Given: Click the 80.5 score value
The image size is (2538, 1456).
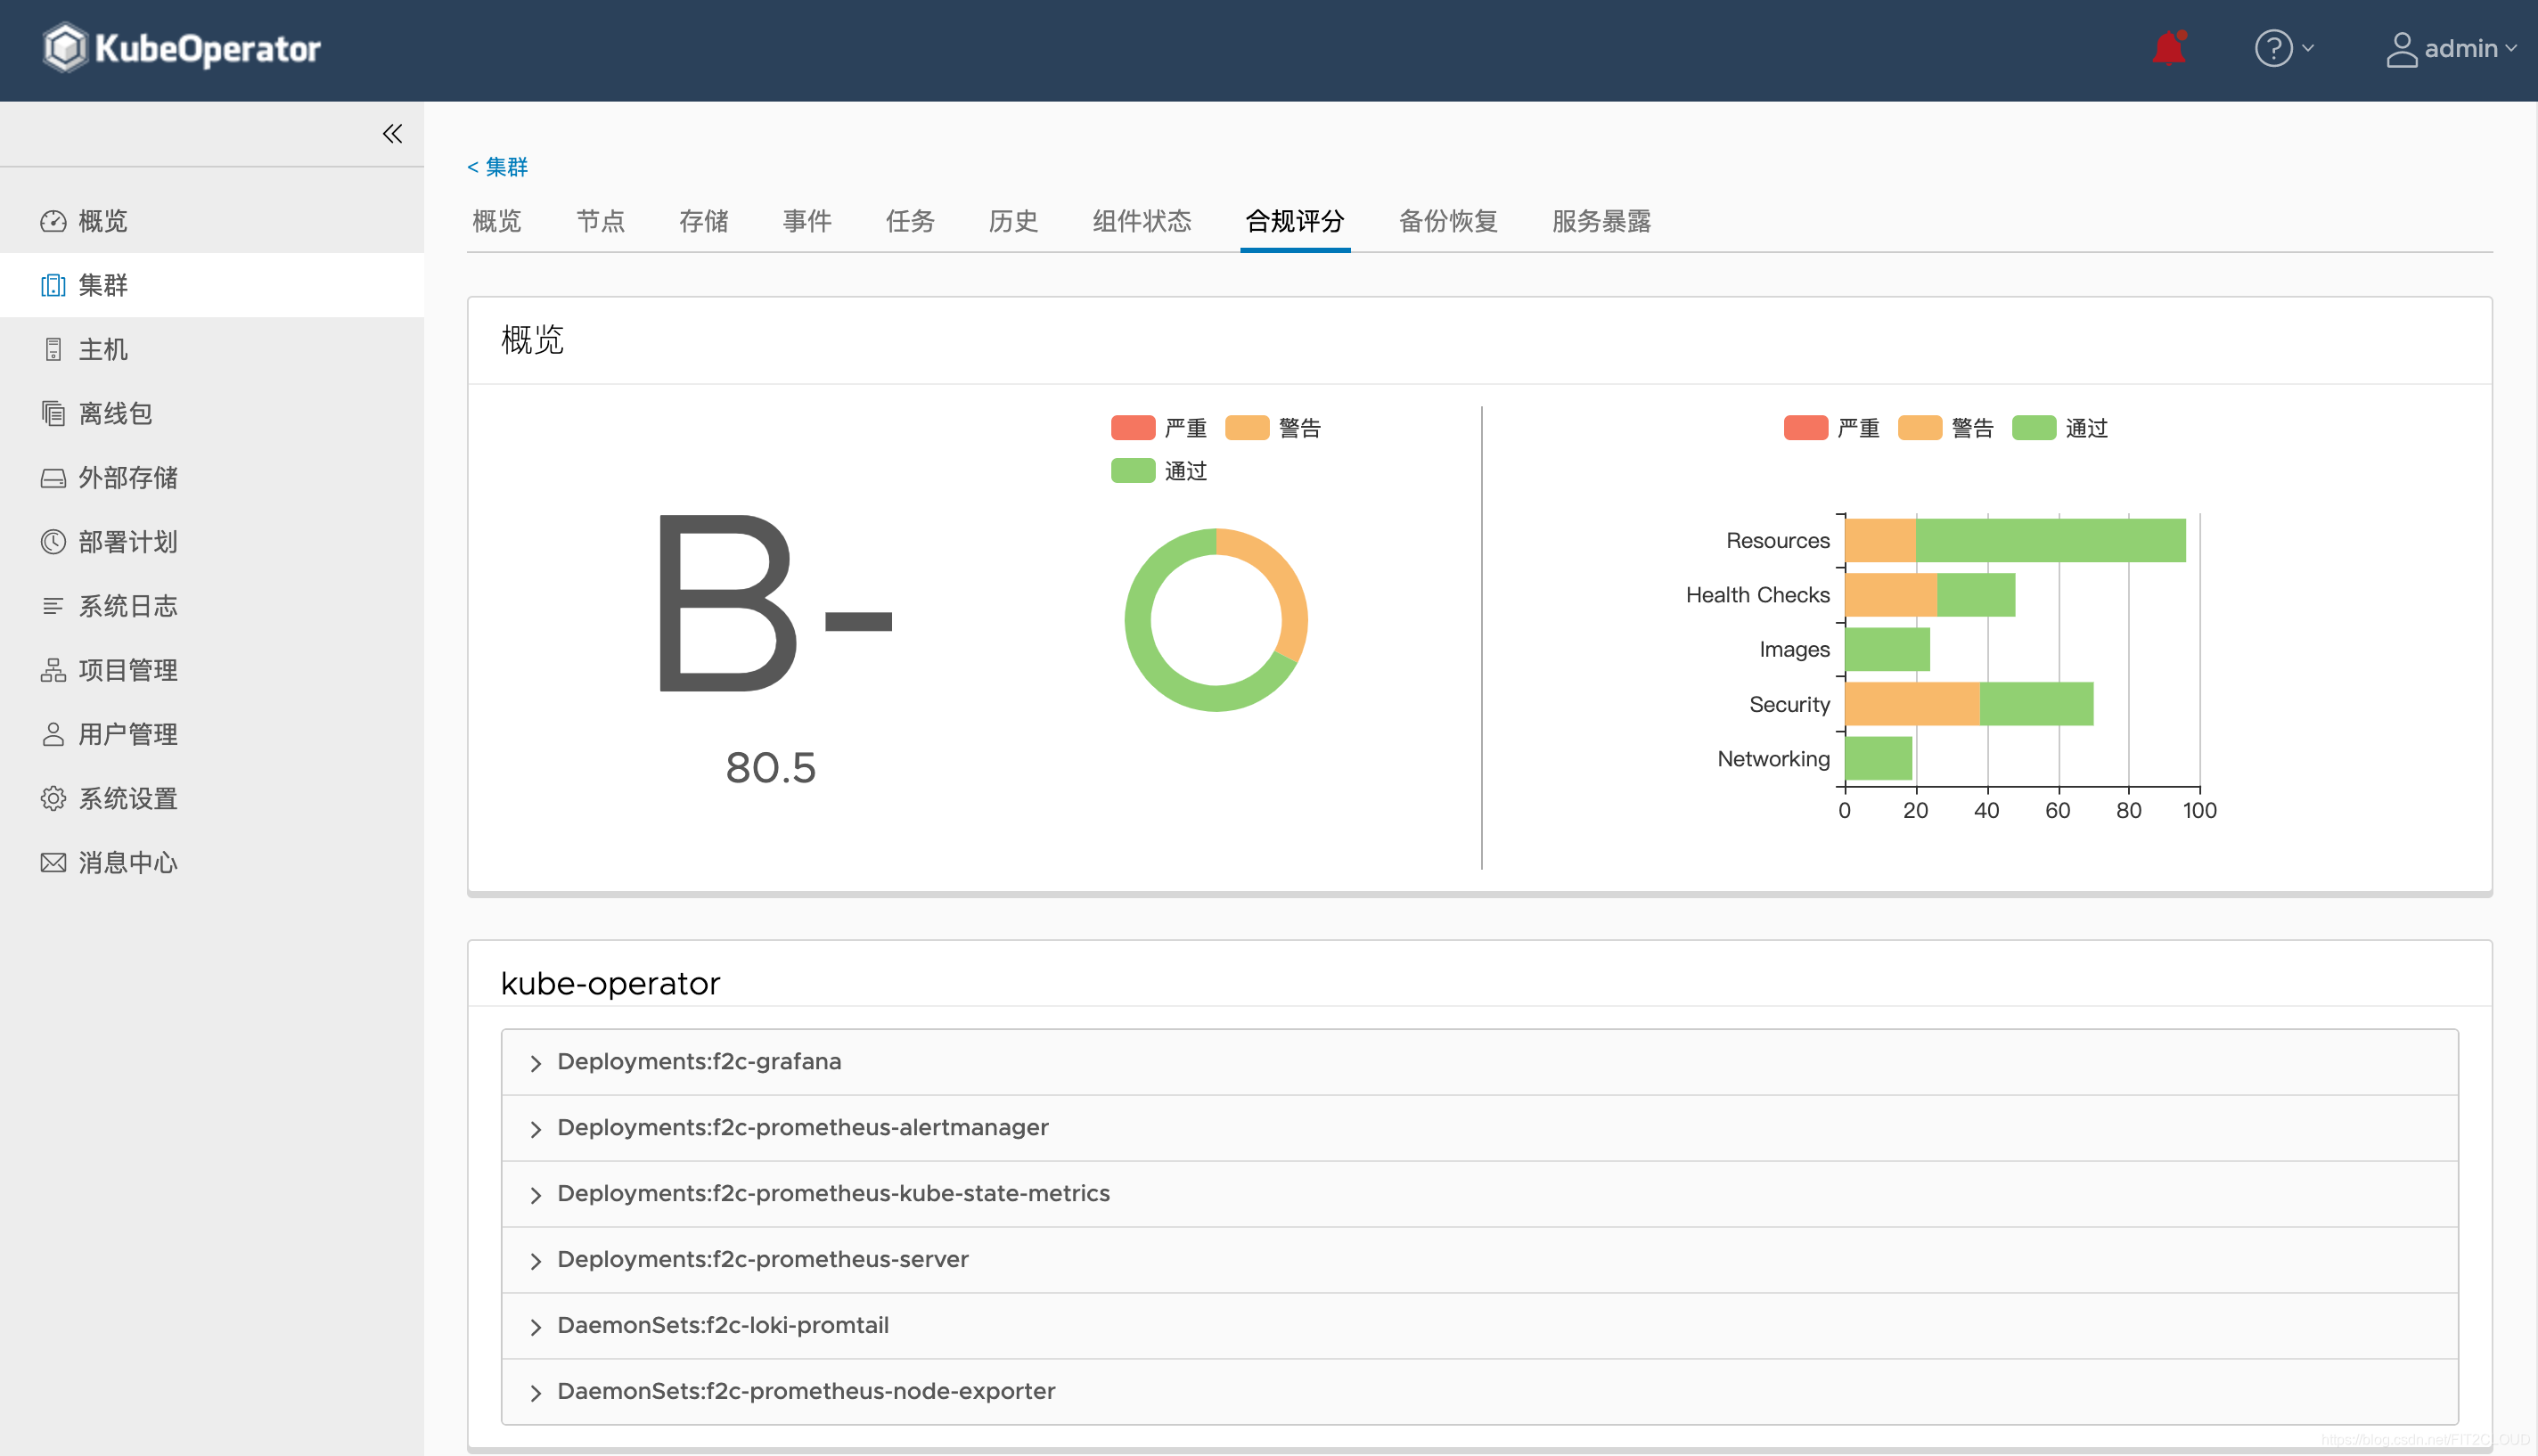Looking at the screenshot, I should click(771, 768).
